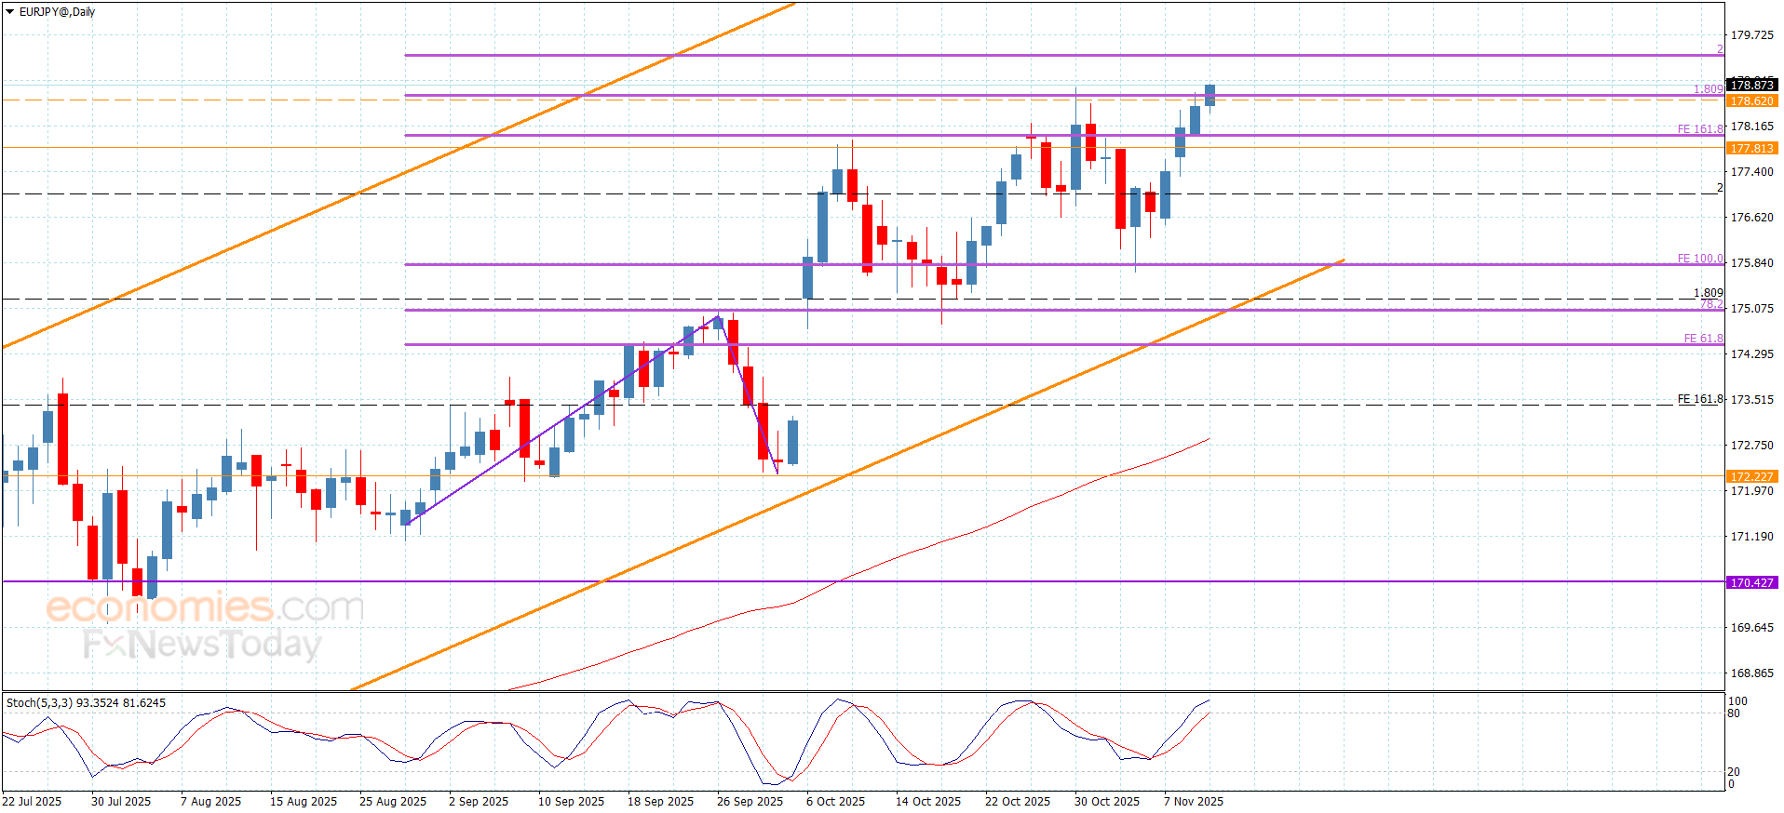
Task: Click the Stoch(5,3,3) indicator label
Action: [86, 703]
